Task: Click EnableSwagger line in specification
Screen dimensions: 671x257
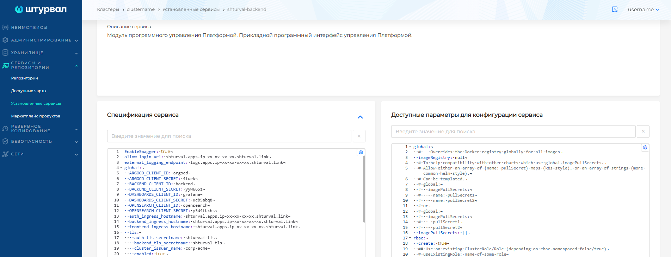Action: [148, 152]
